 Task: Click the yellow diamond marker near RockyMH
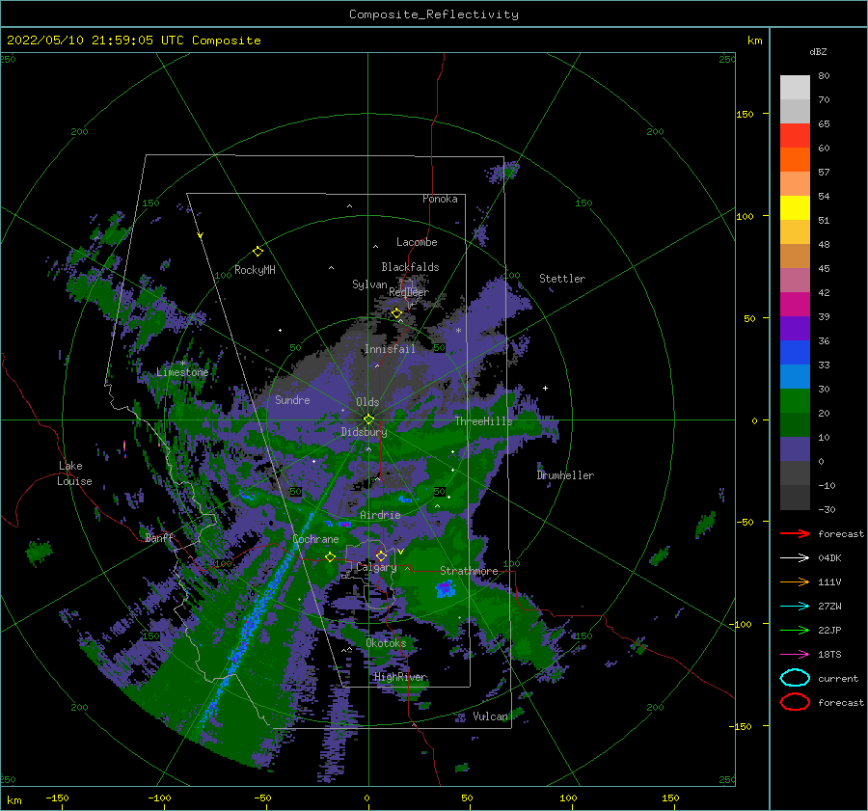point(258,252)
